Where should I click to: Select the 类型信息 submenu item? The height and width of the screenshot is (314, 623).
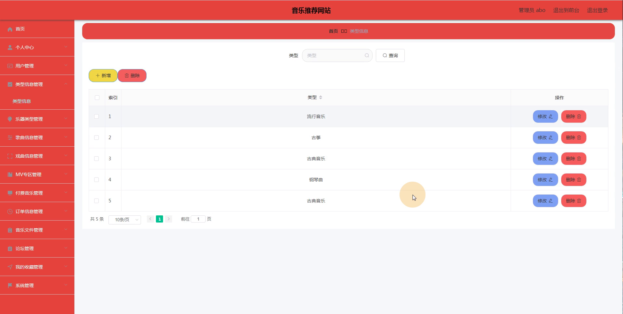click(x=37, y=101)
